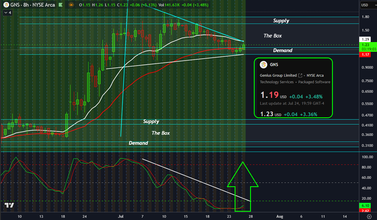
Task: Click the 1.19 USD price in the card
Action: (273, 96)
